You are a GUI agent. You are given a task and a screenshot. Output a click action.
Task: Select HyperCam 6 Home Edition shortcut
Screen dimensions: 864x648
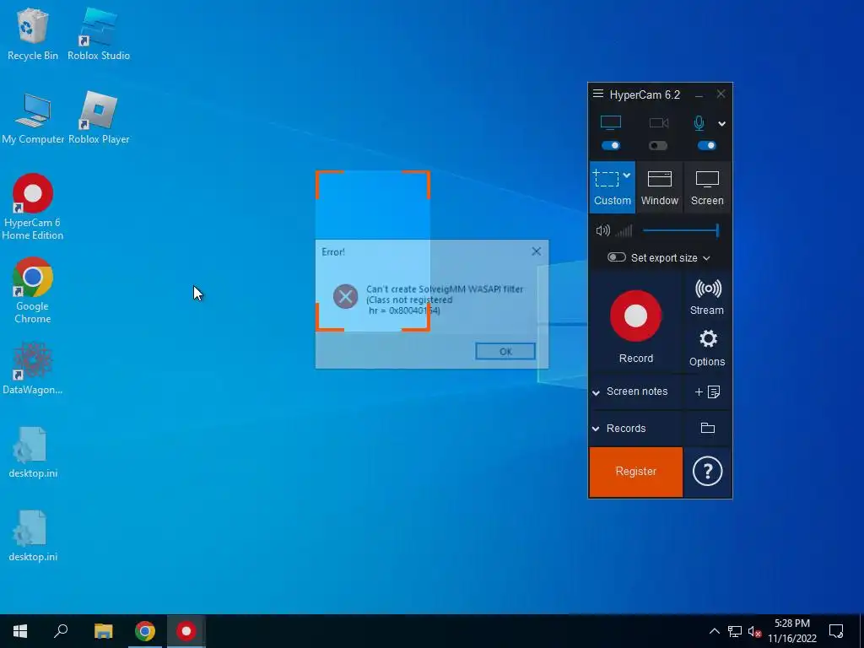[33, 208]
